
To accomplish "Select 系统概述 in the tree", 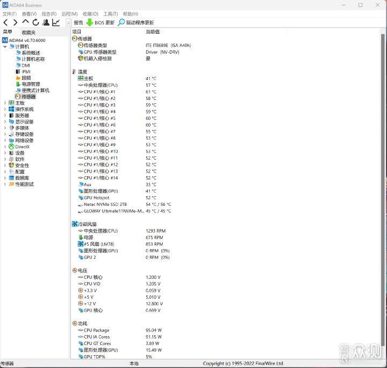I will (x=28, y=53).
